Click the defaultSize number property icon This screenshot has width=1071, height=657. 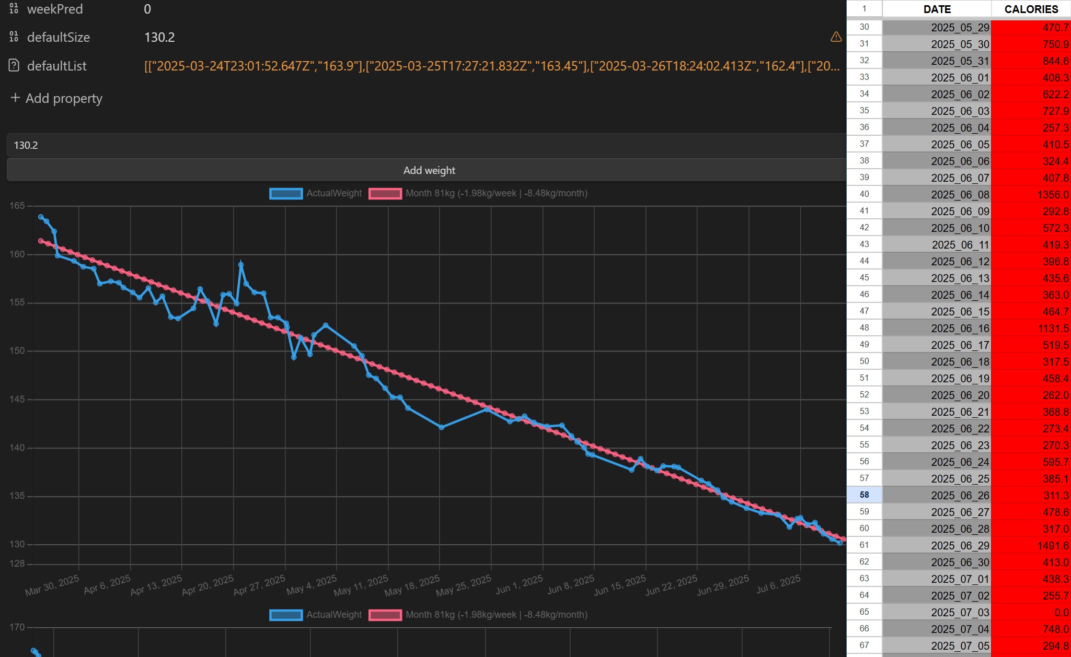[14, 37]
